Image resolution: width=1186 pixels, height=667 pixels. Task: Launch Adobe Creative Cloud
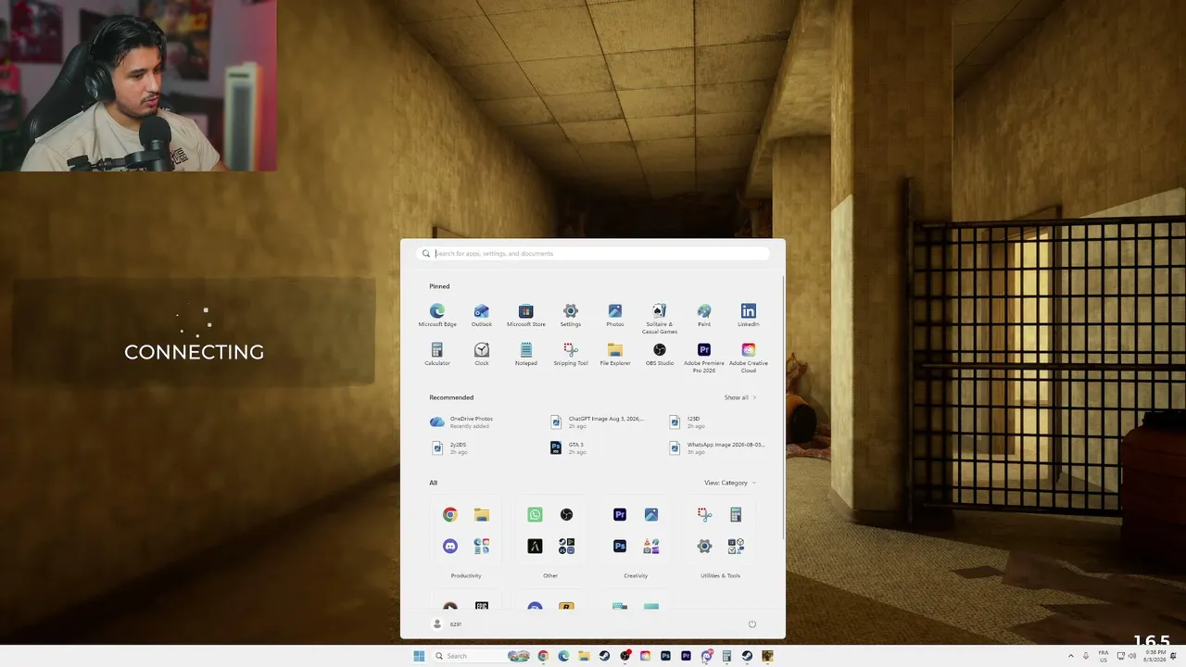pyautogui.click(x=749, y=358)
